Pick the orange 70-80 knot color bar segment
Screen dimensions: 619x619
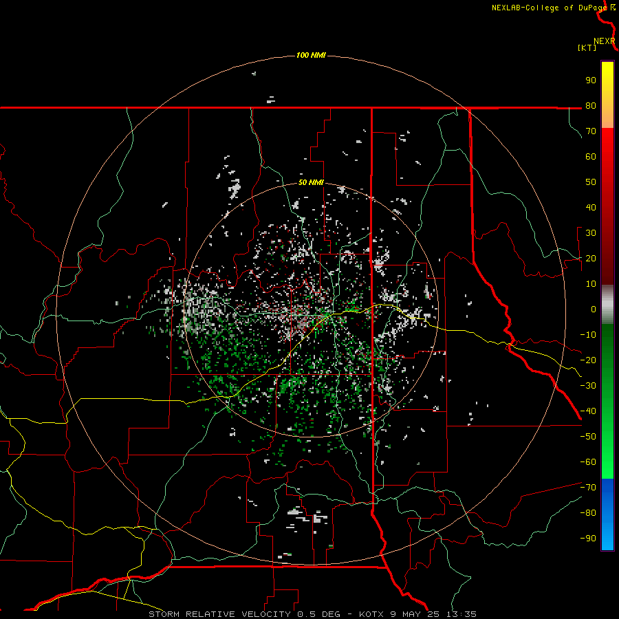point(607,117)
